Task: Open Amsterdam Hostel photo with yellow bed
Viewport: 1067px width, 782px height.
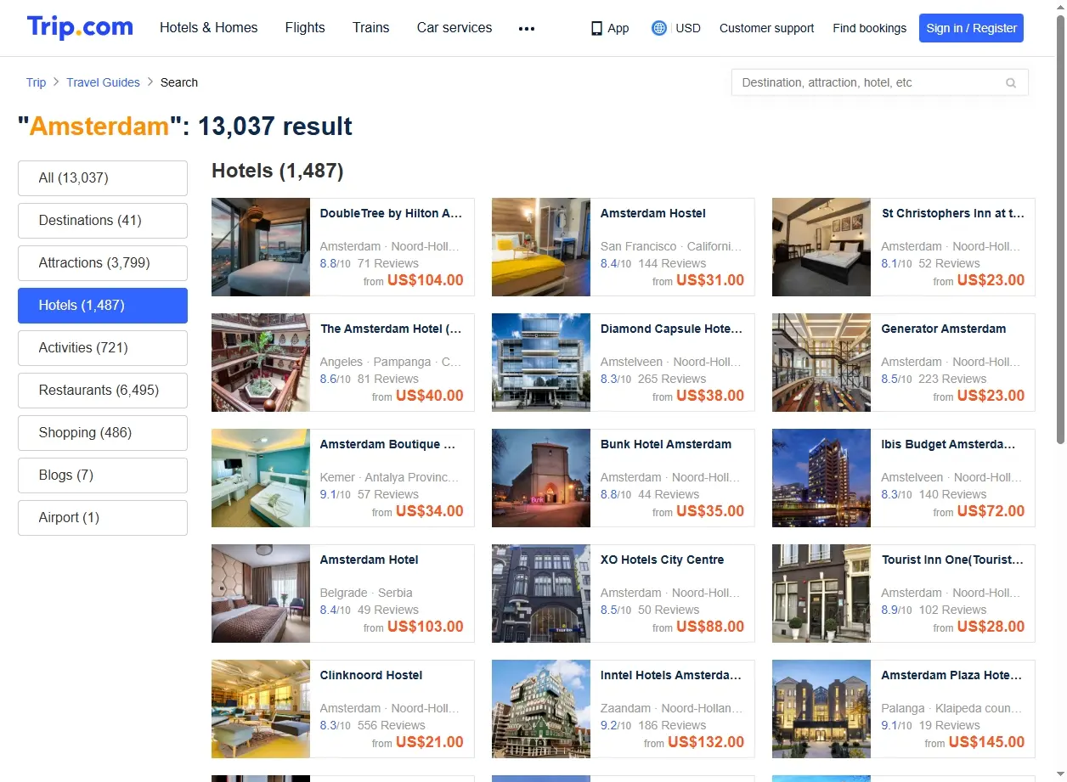Action: (541, 247)
